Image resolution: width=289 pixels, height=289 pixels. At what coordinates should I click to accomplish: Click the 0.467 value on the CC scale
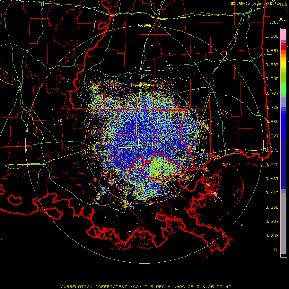(272, 179)
